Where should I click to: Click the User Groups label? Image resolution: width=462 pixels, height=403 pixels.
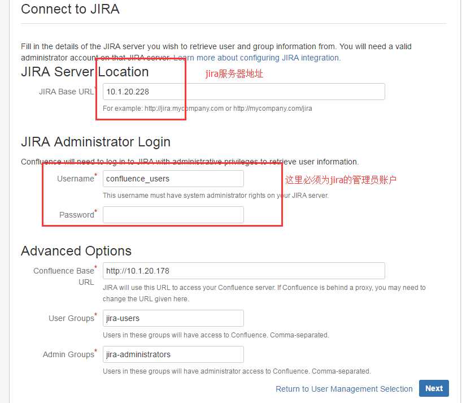coord(71,318)
